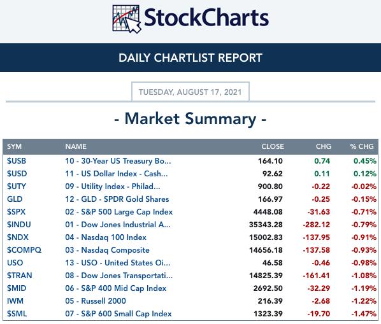381x324 pixels.
Task: Open GLD SPDR Gold Shares name link
Action: coord(117,199)
